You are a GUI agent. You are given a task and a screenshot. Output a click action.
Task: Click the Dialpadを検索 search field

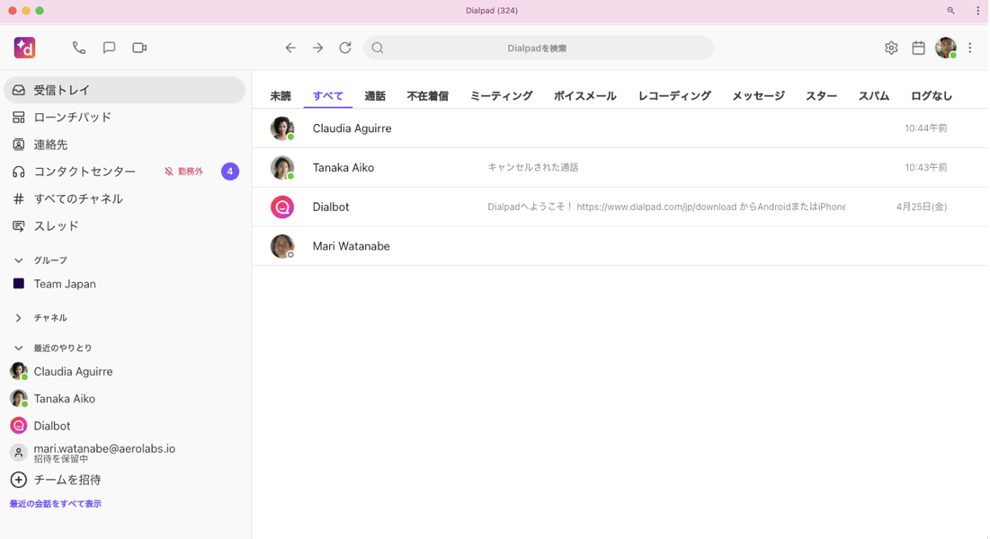[x=538, y=48]
